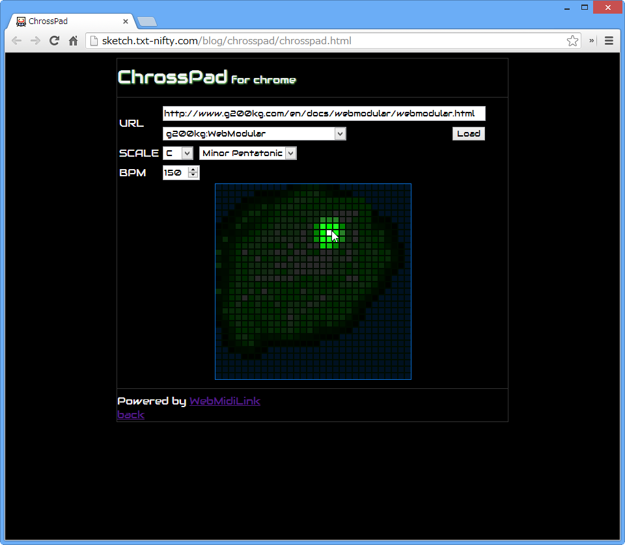
Task: Click the Load button
Action: [468, 133]
